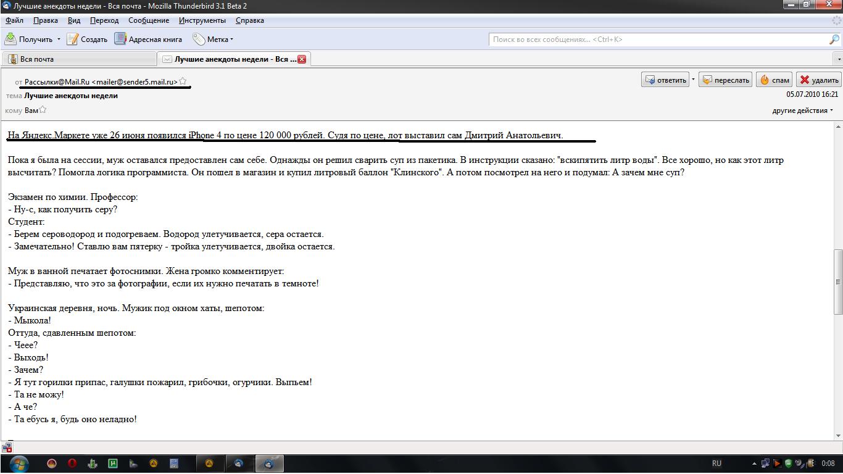This screenshot has height=474, width=843.
Task: Open the dropdown arrow next to Получить
Action: coord(59,39)
